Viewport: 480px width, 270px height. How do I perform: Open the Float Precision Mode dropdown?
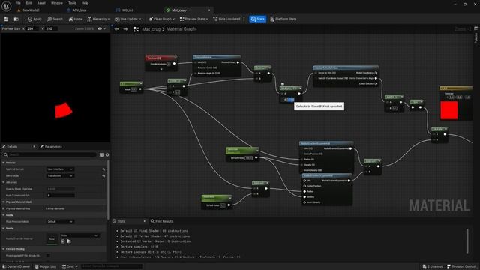tap(60, 222)
